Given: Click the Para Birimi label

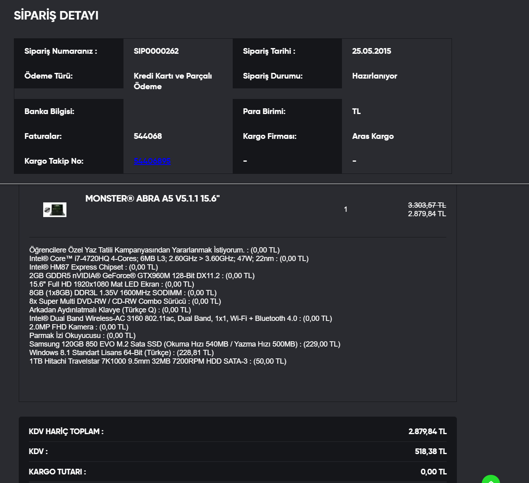Looking at the screenshot, I should click(264, 111).
